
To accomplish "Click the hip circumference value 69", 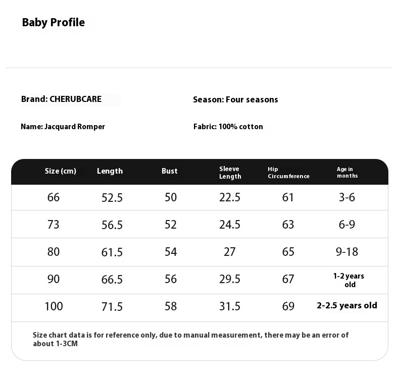I will click(288, 306).
